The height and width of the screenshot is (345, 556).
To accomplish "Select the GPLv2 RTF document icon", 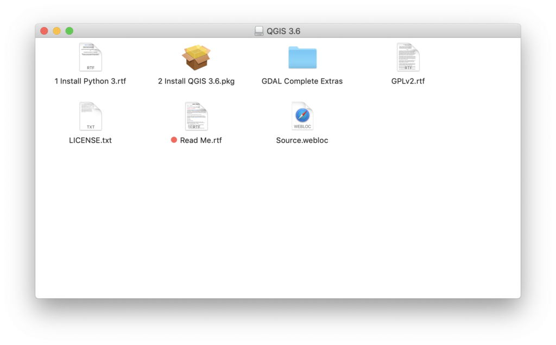I will tap(408, 57).
